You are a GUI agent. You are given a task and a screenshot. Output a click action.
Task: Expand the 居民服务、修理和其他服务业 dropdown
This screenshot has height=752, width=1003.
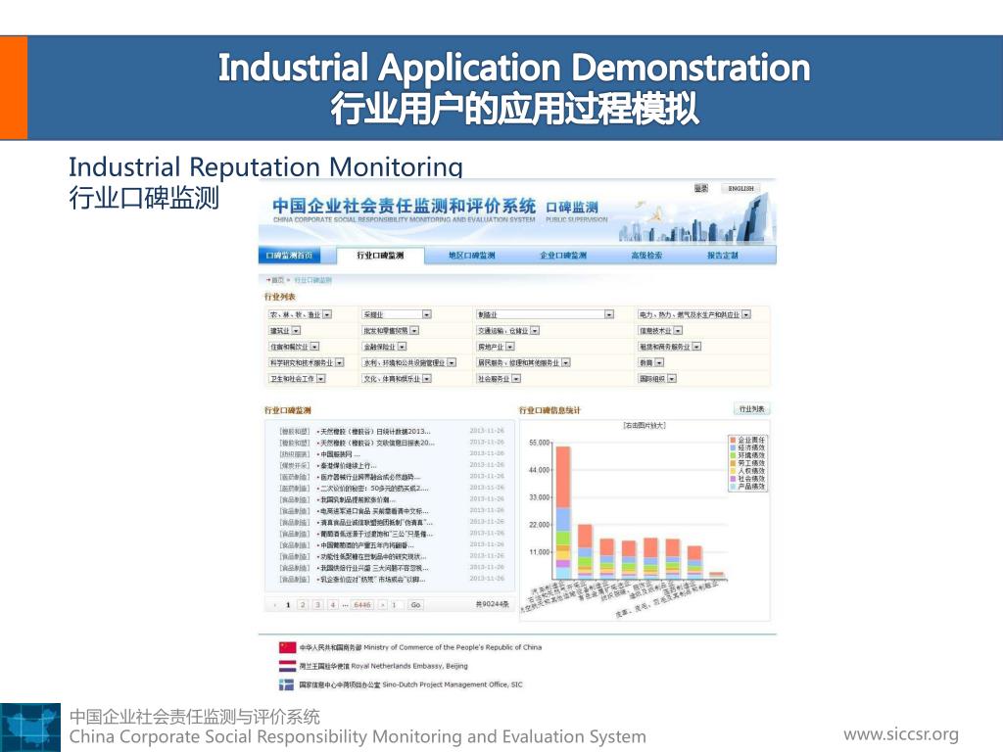pyautogui.click(x=523, y=362)
